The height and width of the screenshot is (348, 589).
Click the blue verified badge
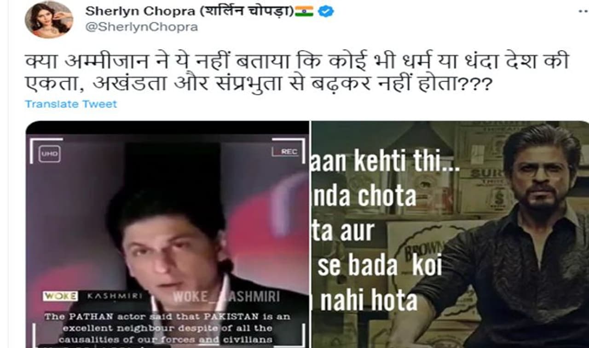326,11
